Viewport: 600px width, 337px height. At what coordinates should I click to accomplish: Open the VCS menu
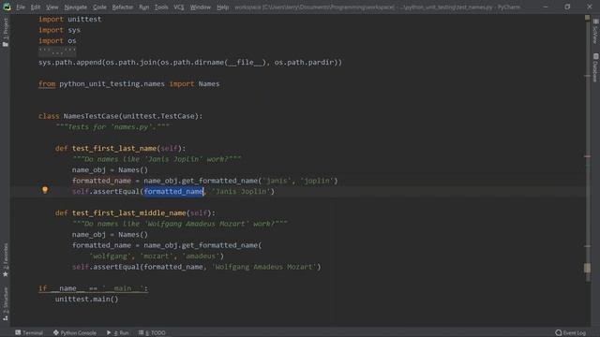tap(179, 7)
